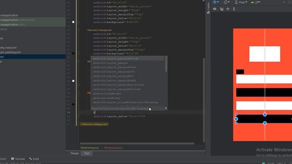Open activity_main.xml in the project tree

[x=8, y=47]
